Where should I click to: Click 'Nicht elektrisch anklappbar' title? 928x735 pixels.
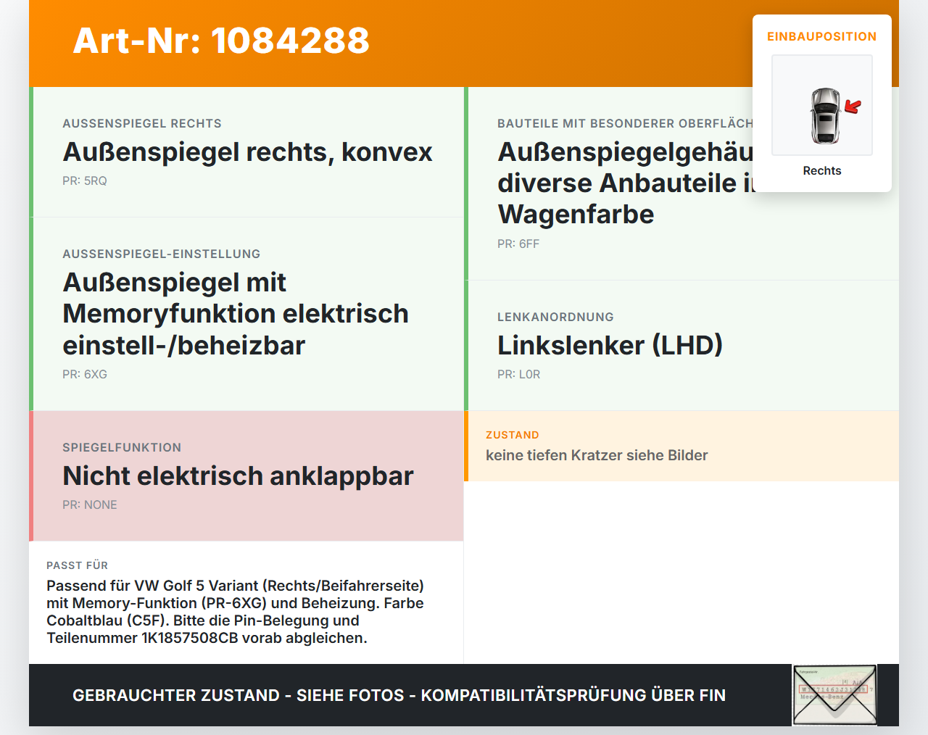coord(238,476)
